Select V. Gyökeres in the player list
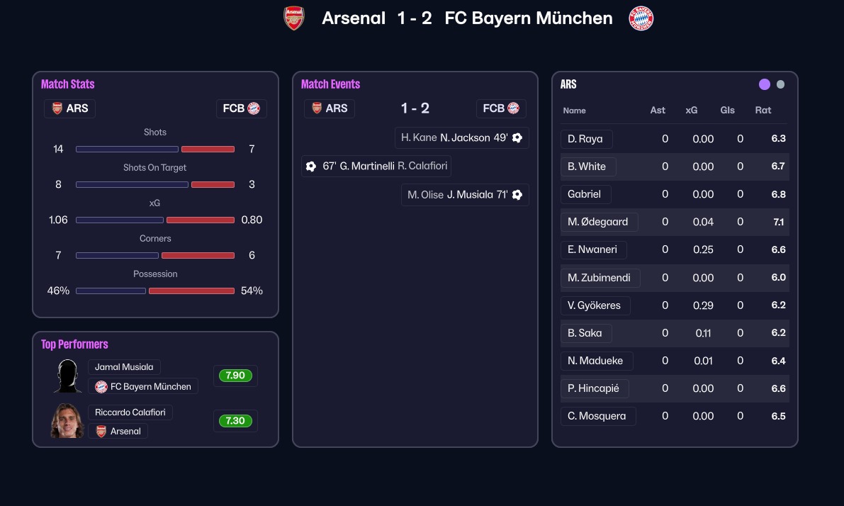The height and width of the screenshot is (506, 844). 594,305
